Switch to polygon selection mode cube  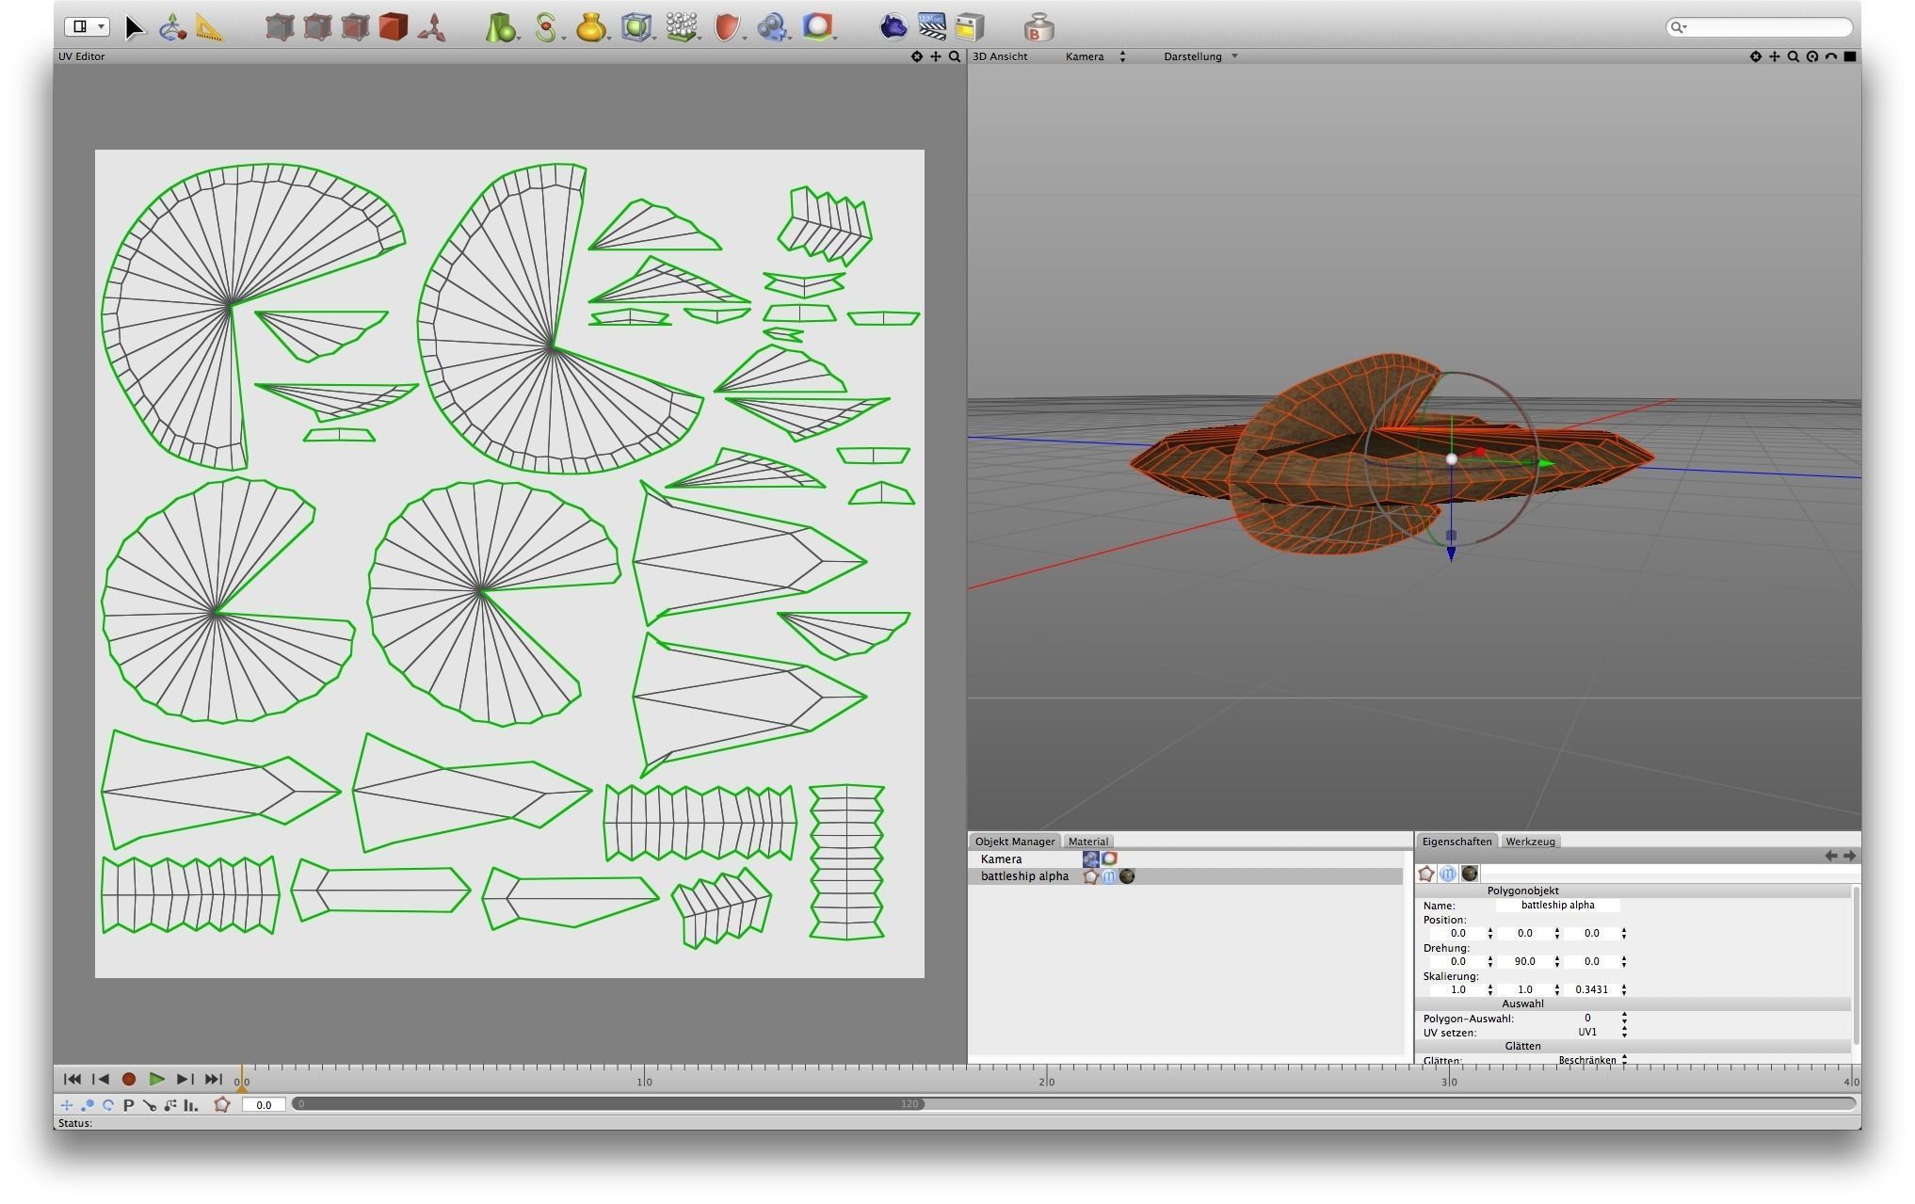pyautogui.click(x=355, y=27)
